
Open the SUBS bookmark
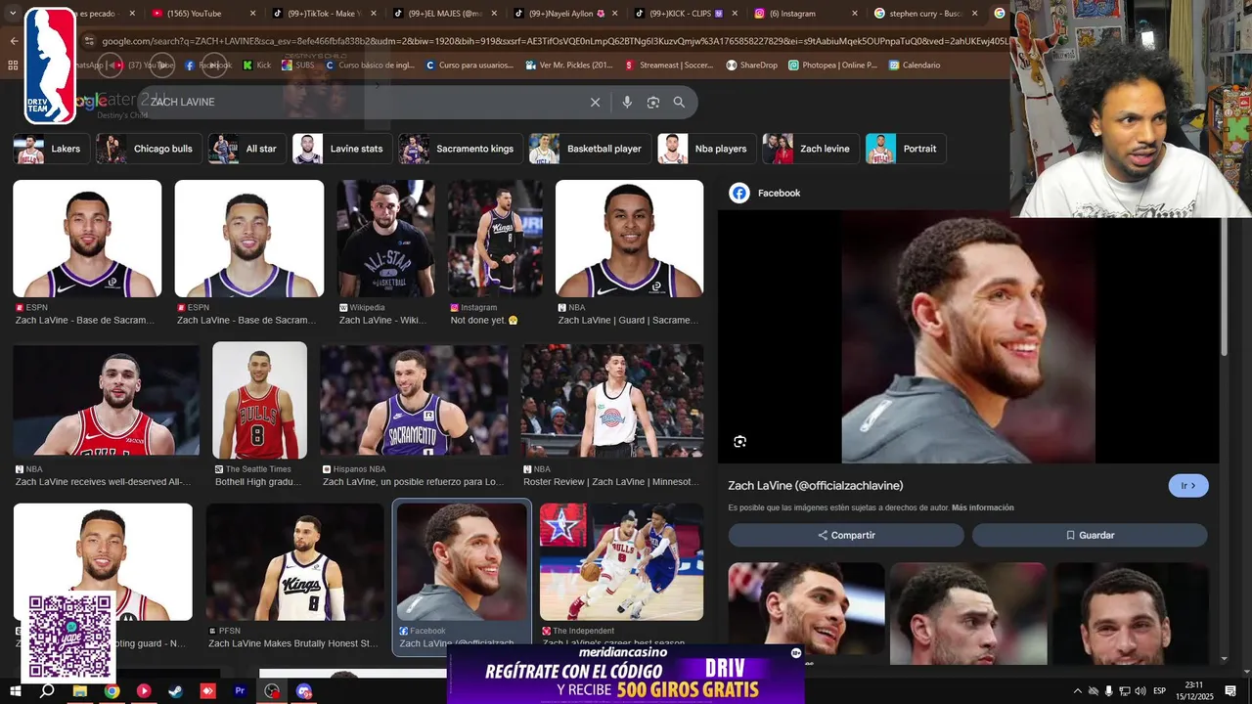(298, 66)
